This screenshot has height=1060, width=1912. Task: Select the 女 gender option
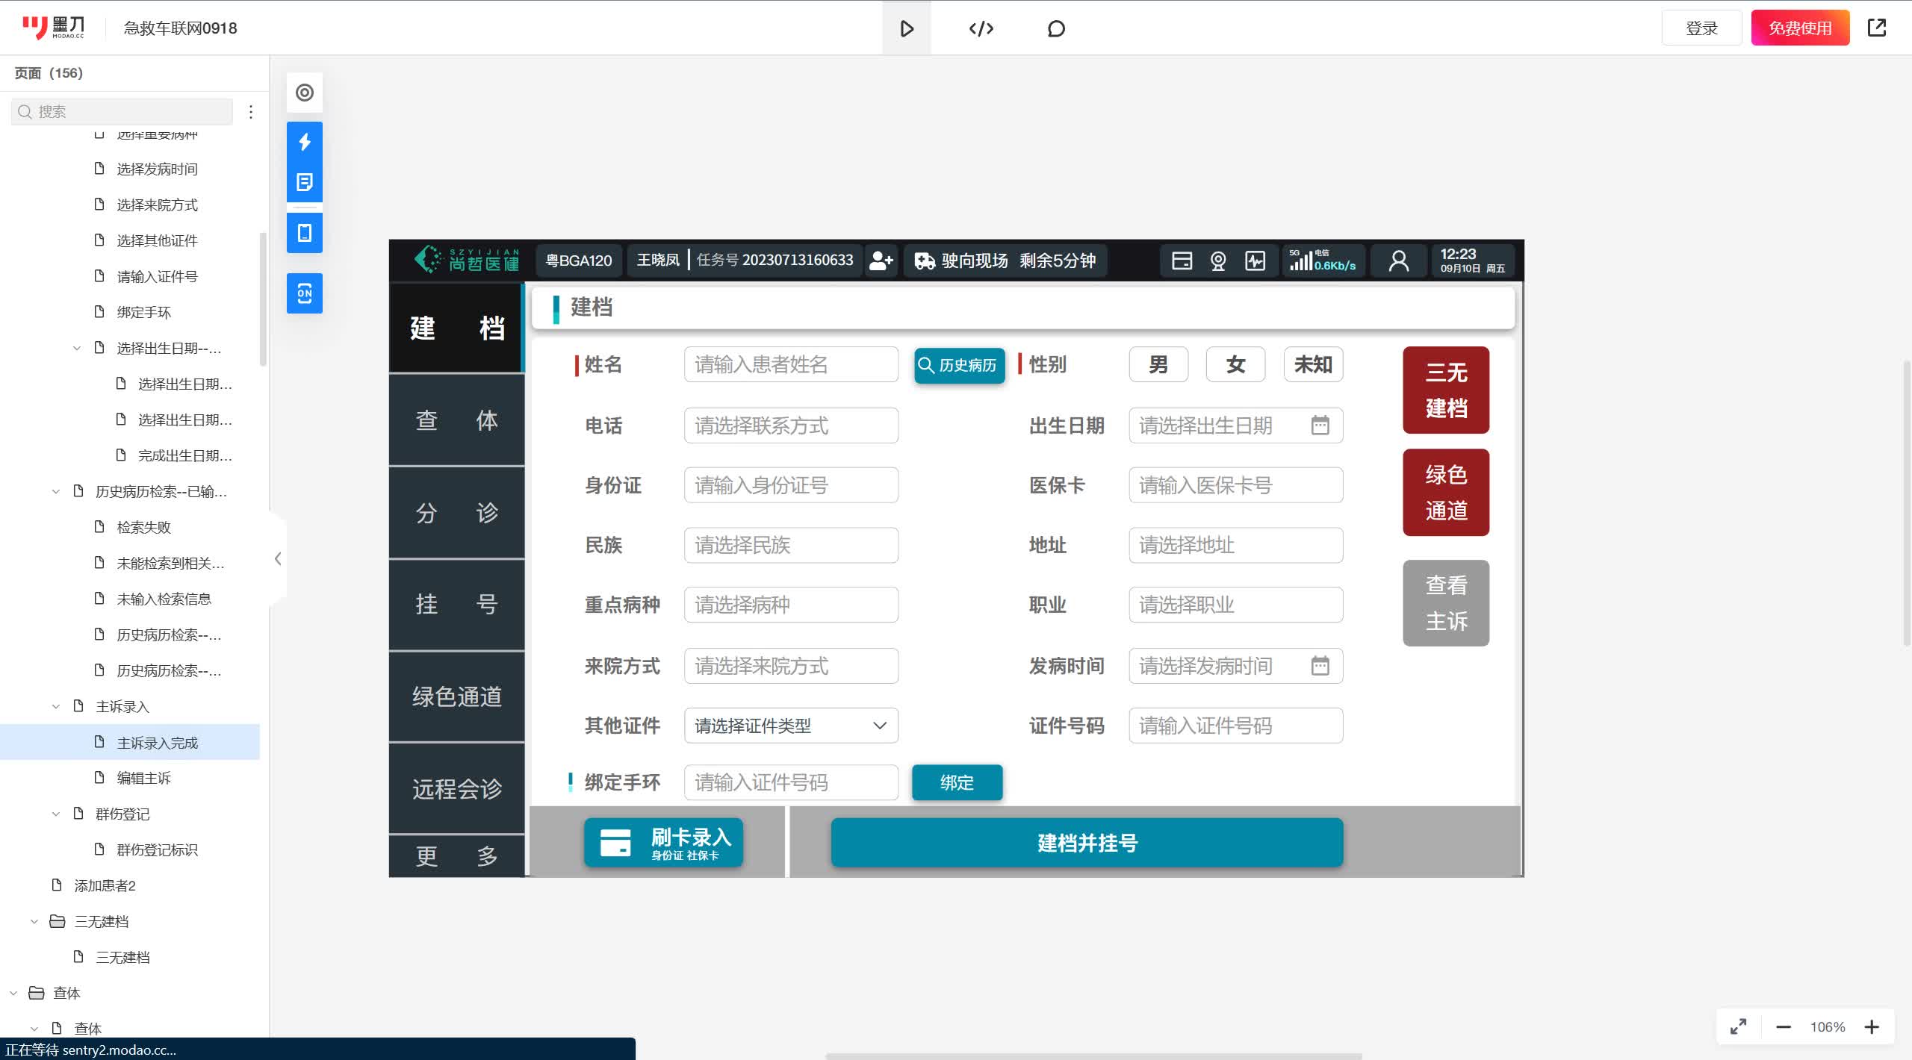click(x=1235, y=364)
